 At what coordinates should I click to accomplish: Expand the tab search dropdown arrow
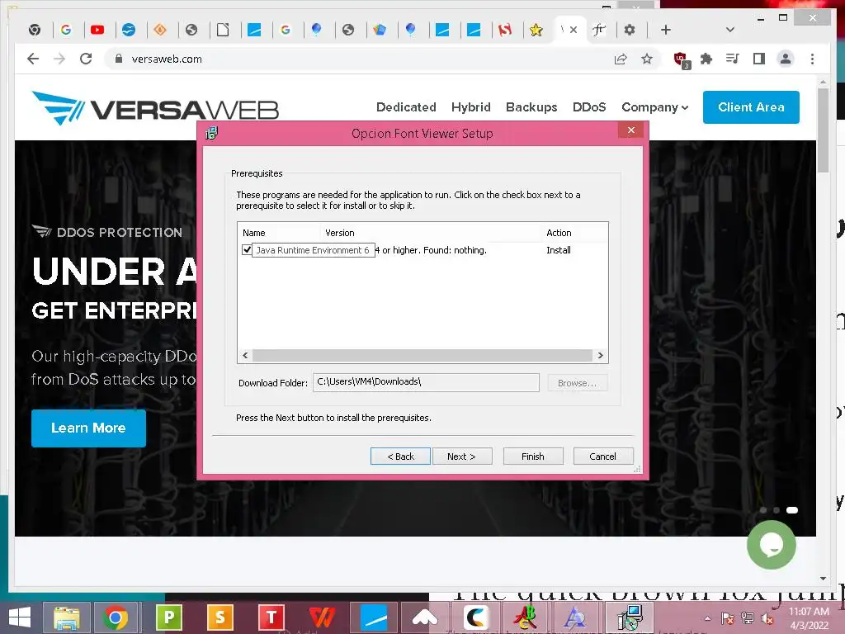730,30
